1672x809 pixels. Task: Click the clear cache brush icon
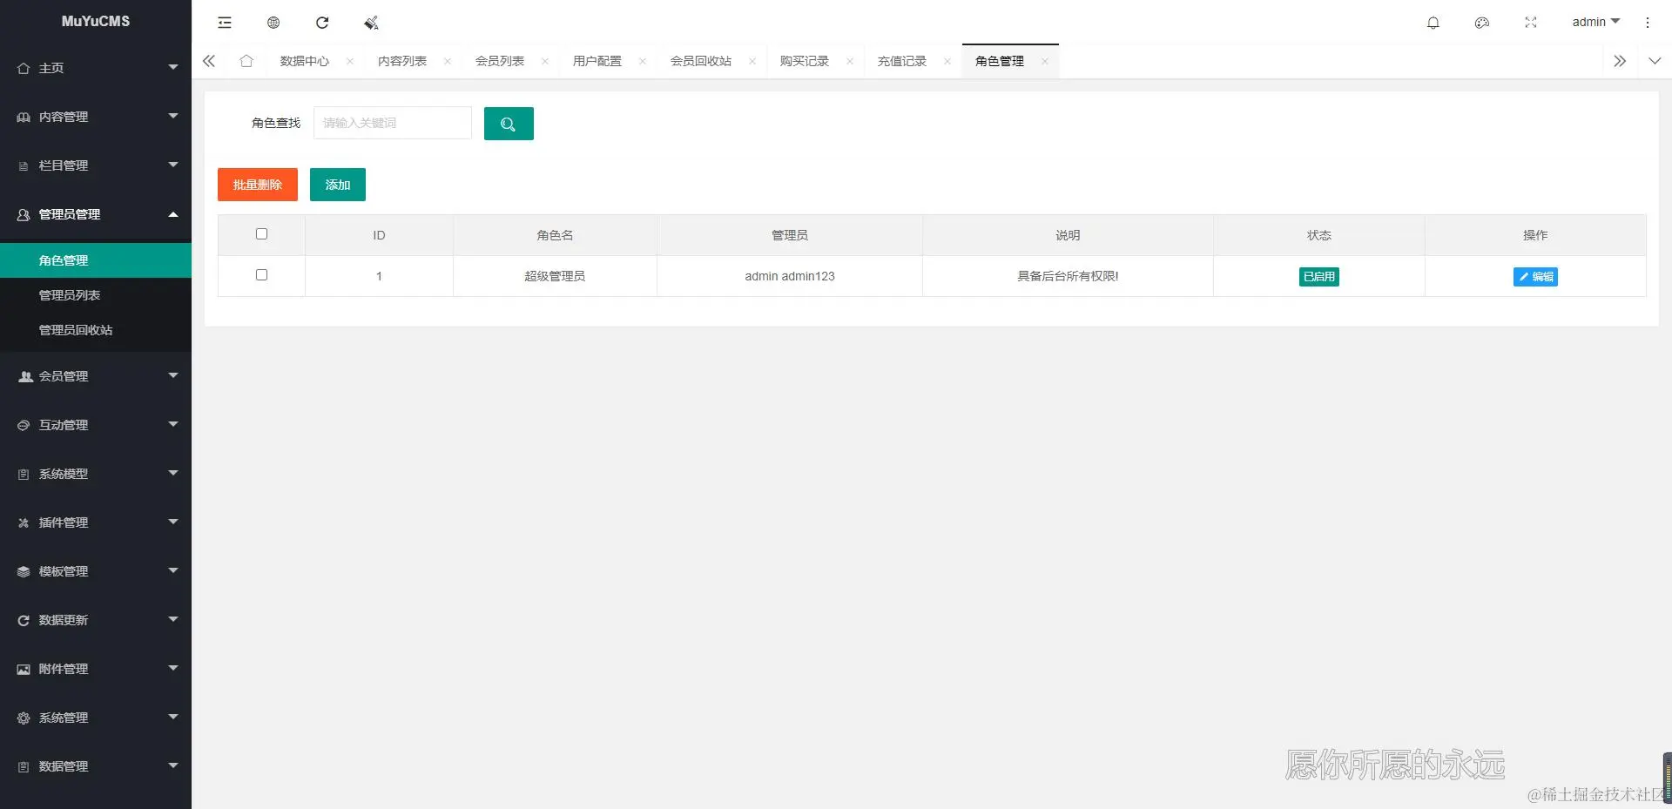pyautogui.click(x=371, y=23)
